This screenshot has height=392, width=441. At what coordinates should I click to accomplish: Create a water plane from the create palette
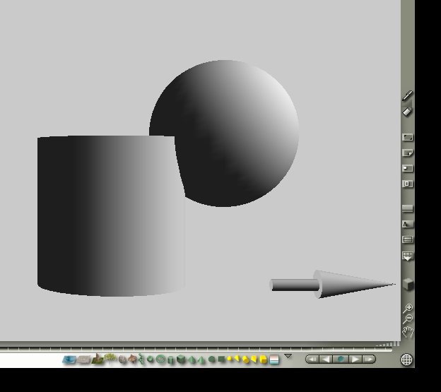[69, 360]
